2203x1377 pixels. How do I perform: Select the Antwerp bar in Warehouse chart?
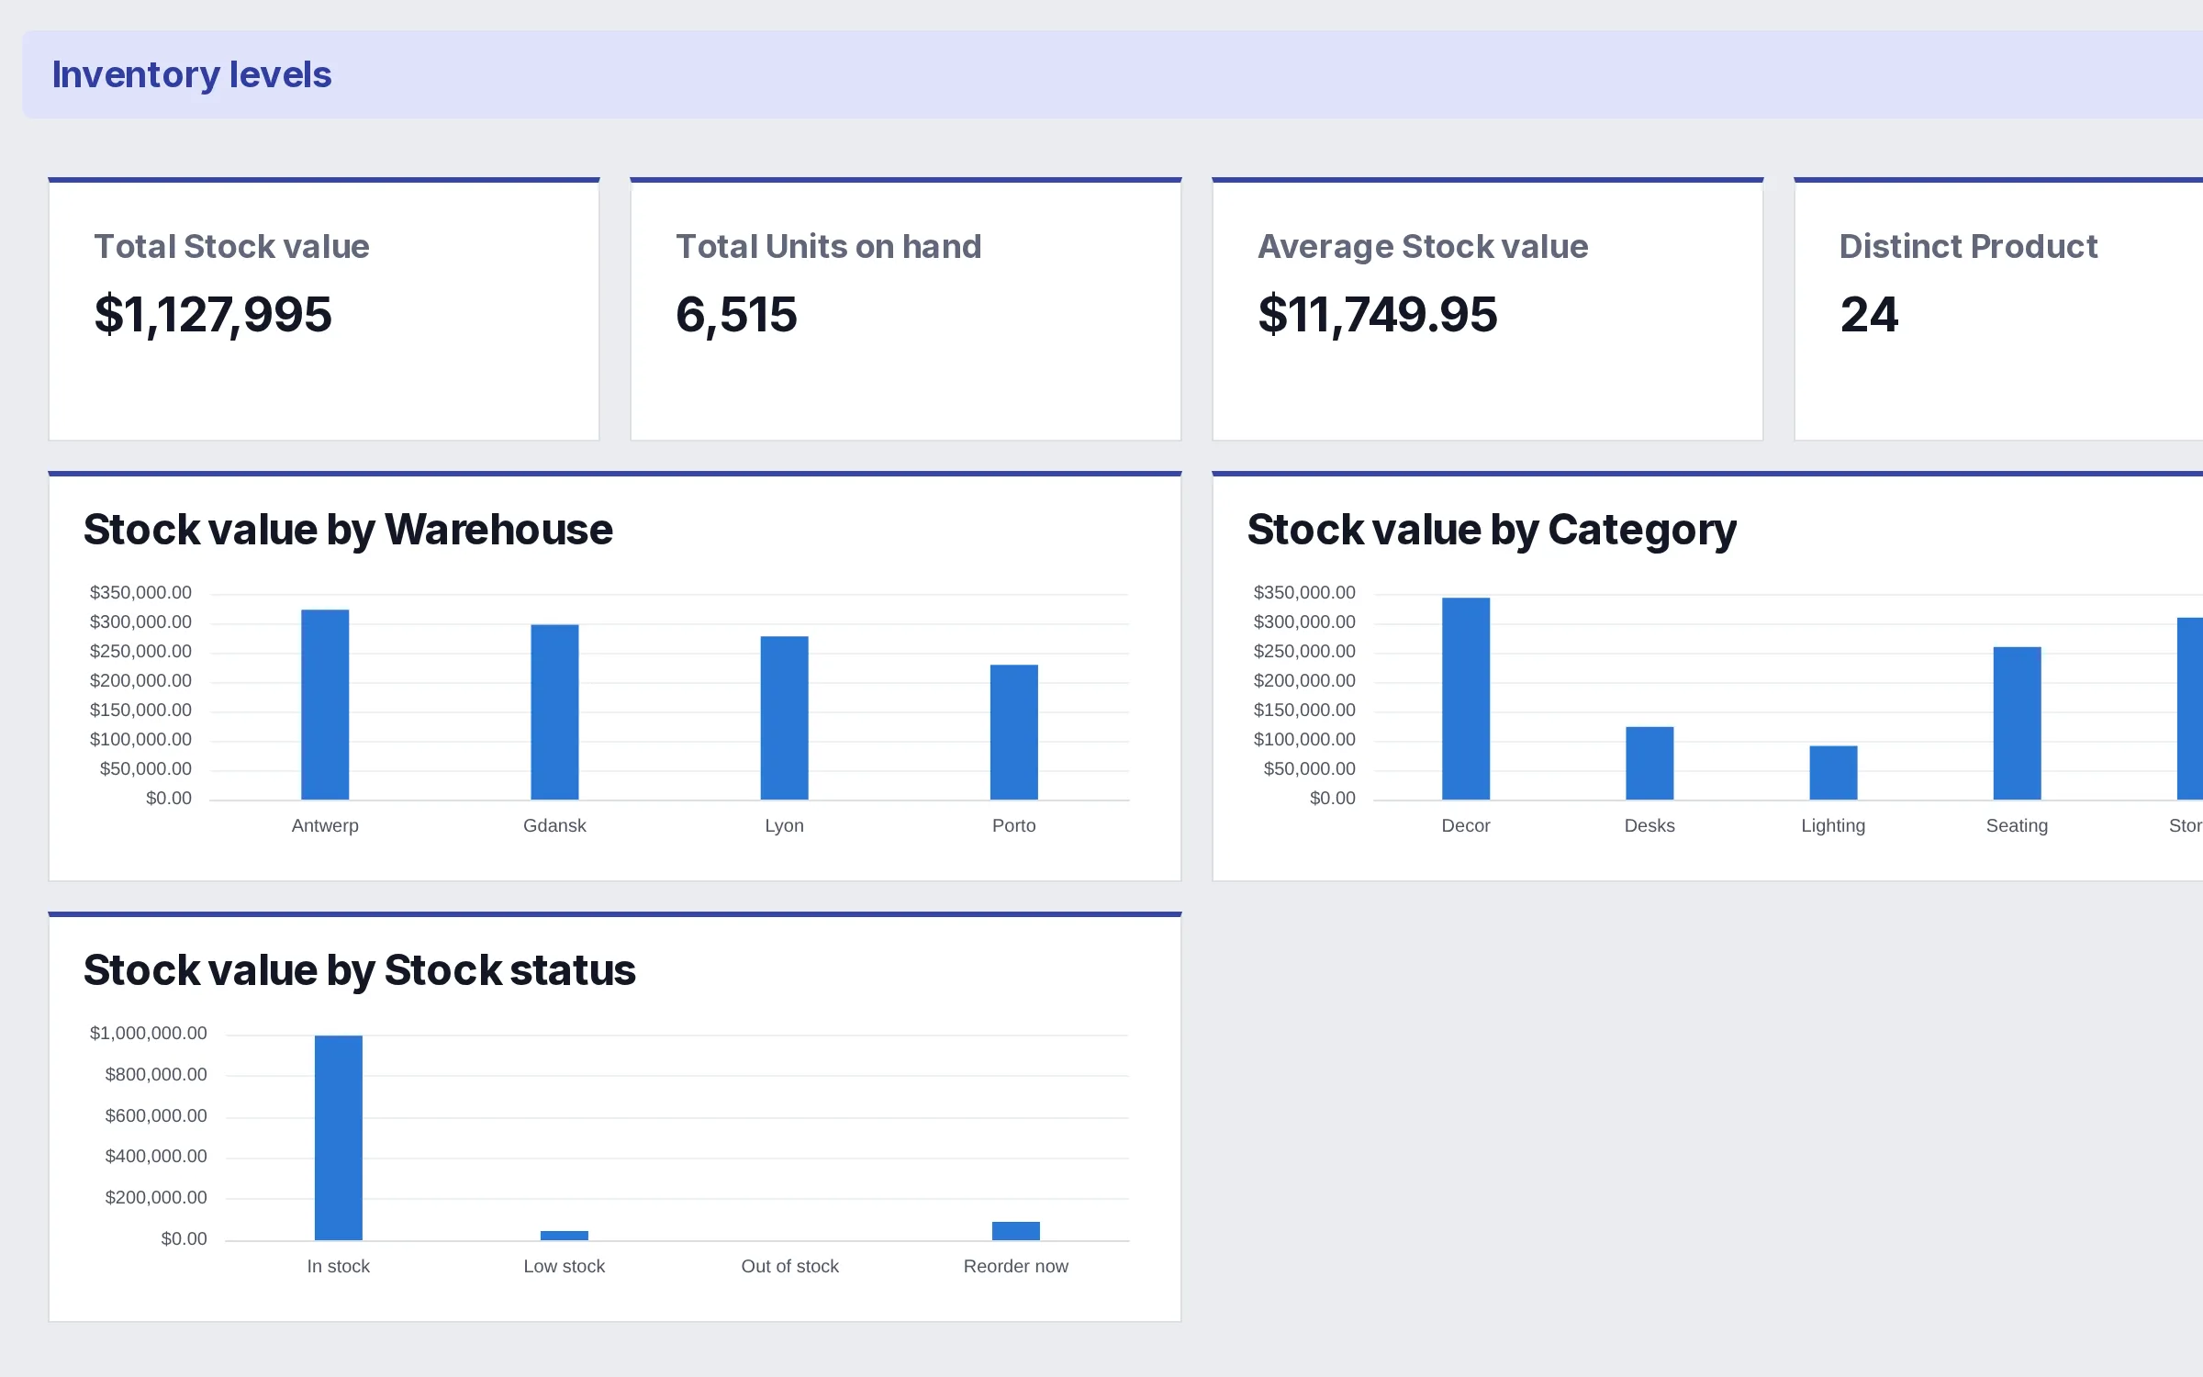[325, 704]
